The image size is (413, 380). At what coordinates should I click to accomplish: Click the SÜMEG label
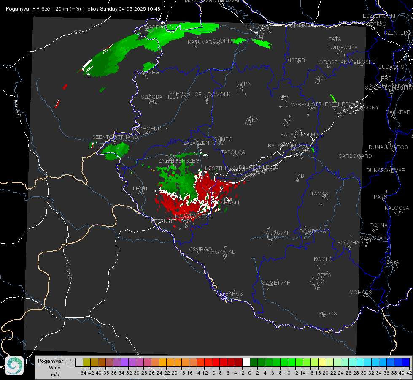tap(223, 139)
